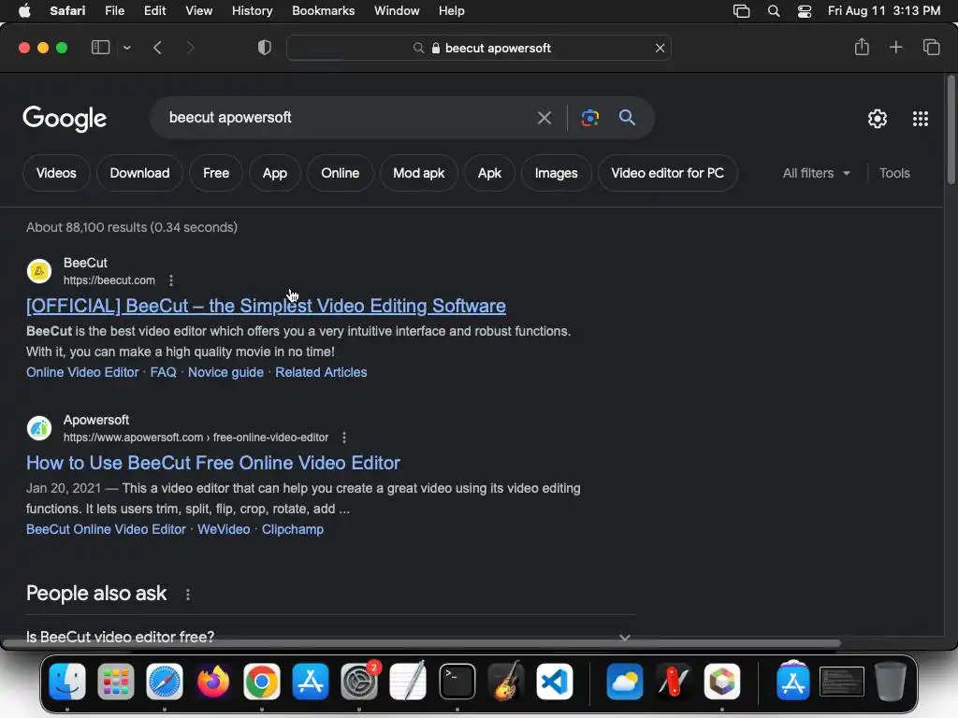
Task: Open the Share menu in Safari
Action: (862, 47)
